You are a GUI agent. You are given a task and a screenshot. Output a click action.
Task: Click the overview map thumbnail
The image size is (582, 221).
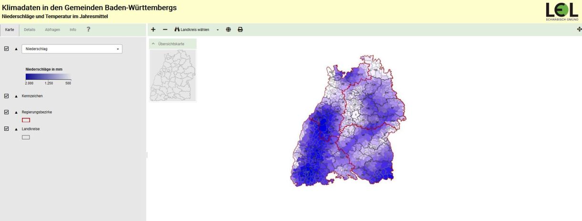173,75
